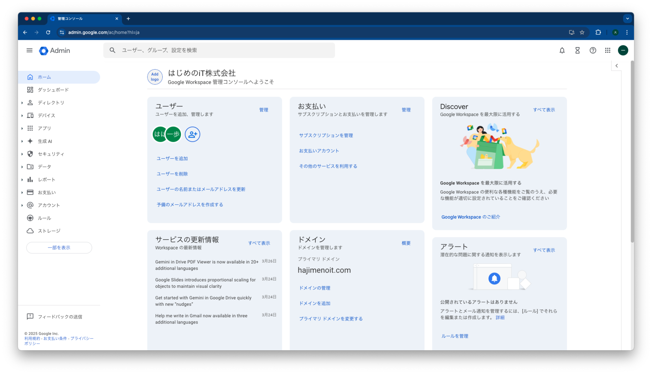Open ルール in the sidebar
Viewport: 652px width, 374px height.
pos(59,218)
